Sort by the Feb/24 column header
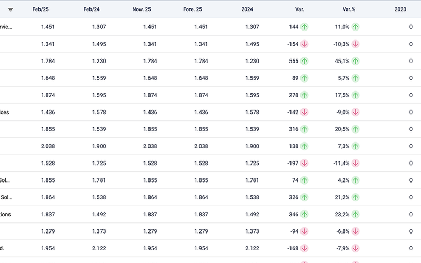Image resolution: width=421 pixels, height=263 pixels. (x=92, y=9)
